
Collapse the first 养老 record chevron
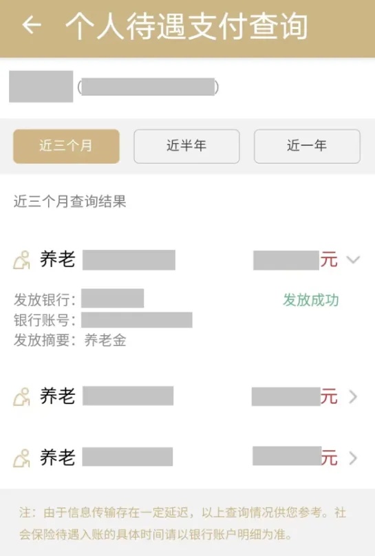(353, 259)
